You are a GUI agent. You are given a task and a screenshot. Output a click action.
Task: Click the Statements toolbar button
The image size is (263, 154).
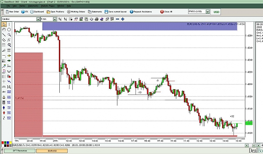[95, 12]
